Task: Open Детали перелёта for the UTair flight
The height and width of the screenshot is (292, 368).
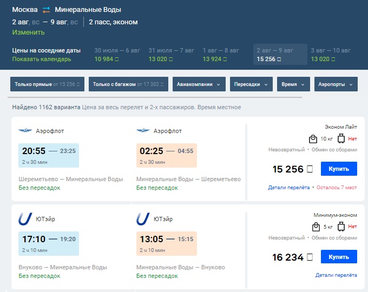Action: (x=336, y=275)
